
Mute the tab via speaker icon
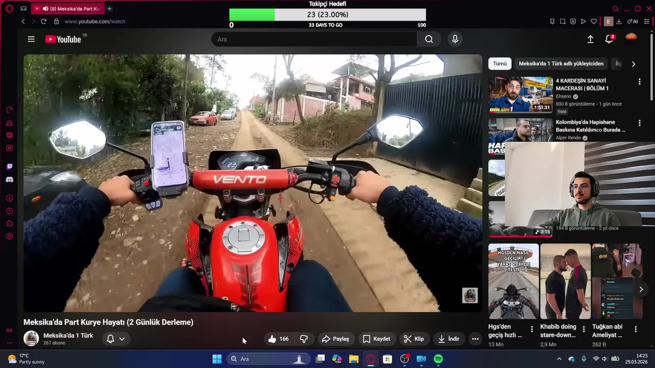[x=46, y=9]
